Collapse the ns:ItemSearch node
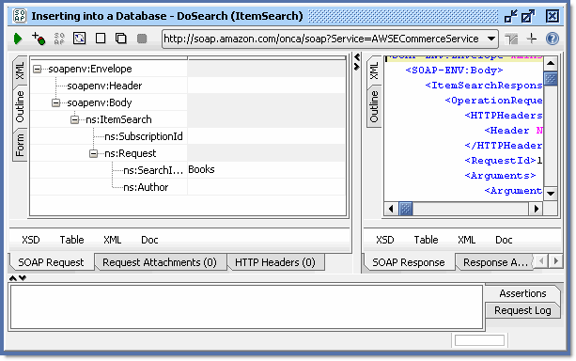 [x=74, y=119]
